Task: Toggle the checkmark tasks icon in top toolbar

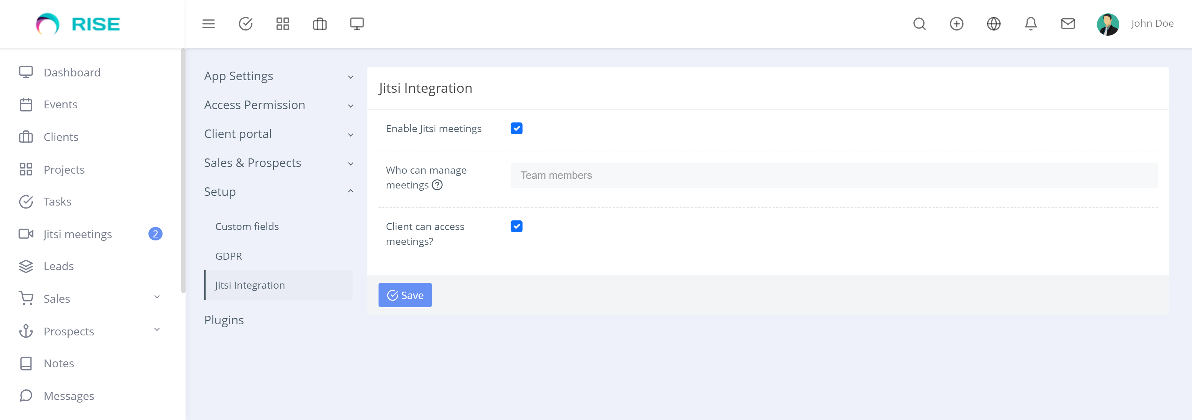Action: (x=246, y=24)
